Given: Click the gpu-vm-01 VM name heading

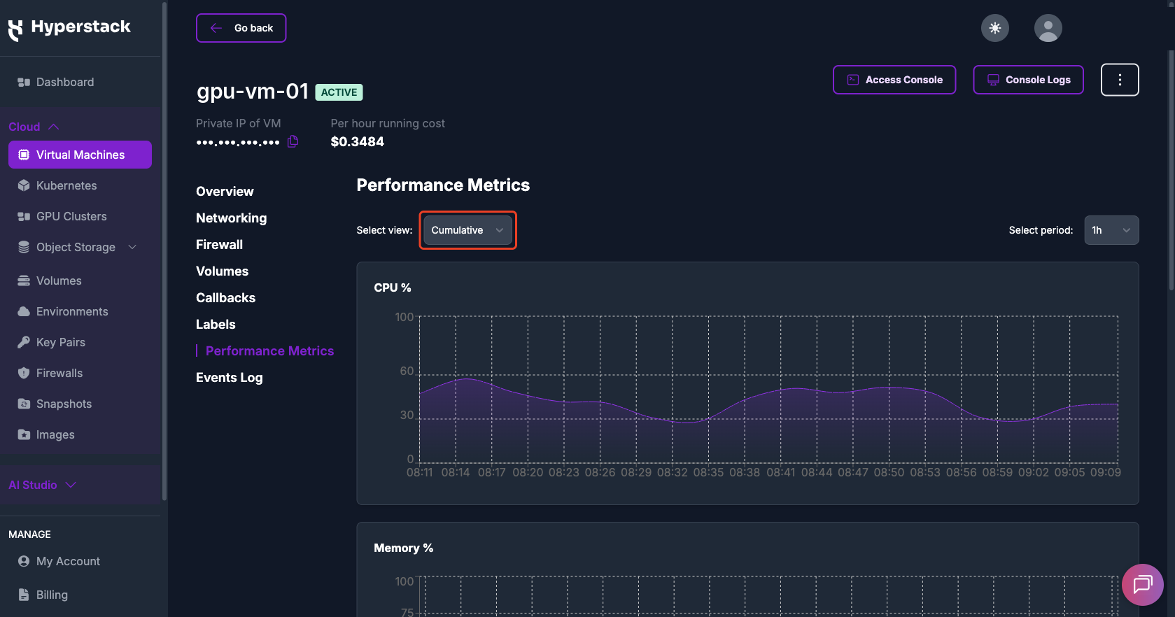Looking at the screenshot, I should 253,92.
